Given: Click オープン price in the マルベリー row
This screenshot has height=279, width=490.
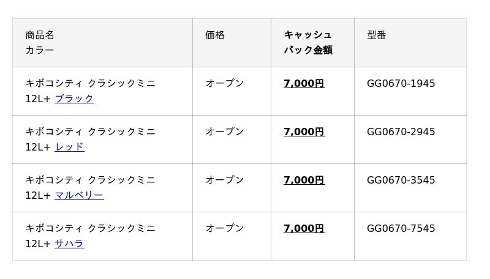Looking at the screenshot, I should tap(224, 180).
